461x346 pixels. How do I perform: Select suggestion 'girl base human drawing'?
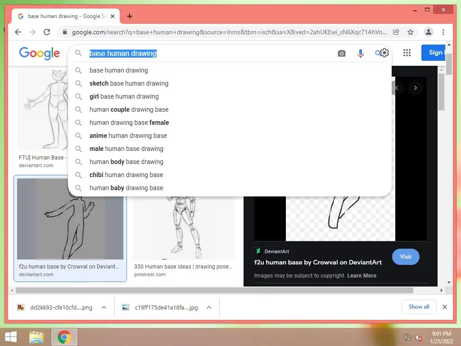tap(230, 96)
